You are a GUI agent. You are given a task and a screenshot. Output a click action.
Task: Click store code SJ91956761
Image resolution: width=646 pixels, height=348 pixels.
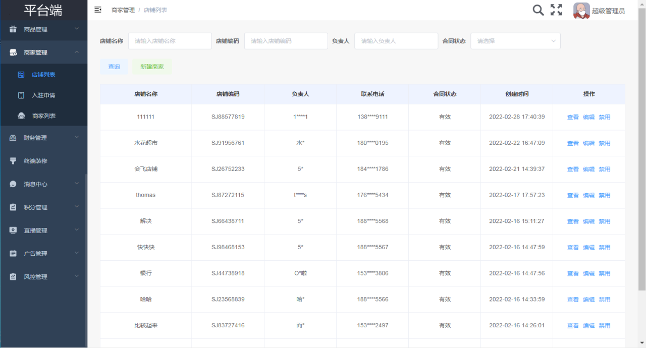pyautogui.click(x=228, y=143)
